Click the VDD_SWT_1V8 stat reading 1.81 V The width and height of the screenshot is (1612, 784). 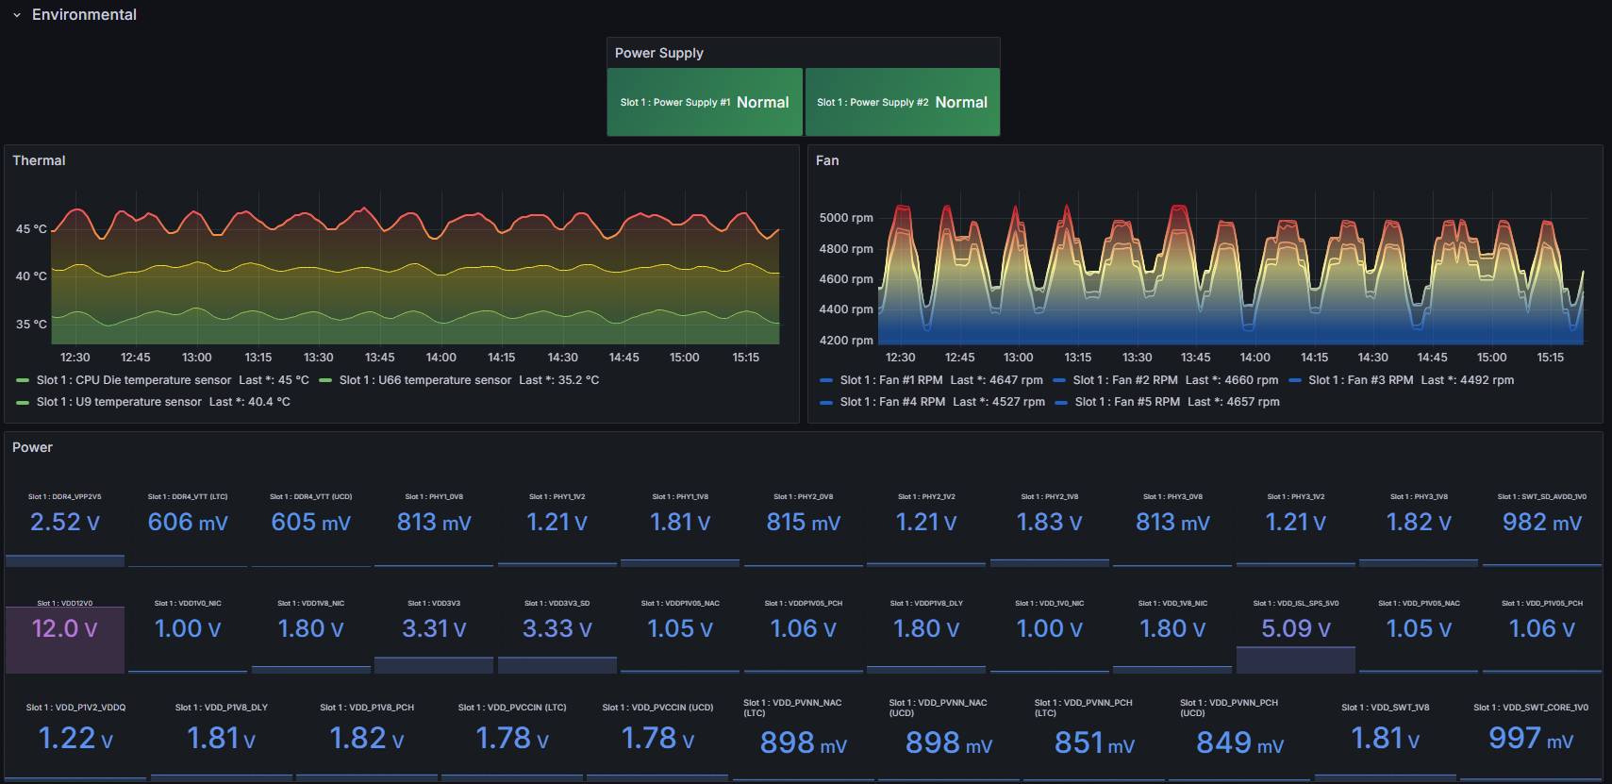pyautogui.click(x=1386, y=738)
